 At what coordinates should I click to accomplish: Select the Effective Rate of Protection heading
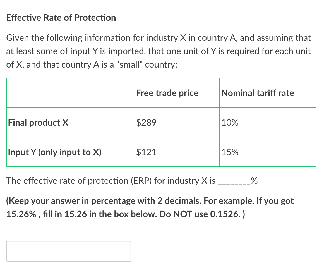61,18
